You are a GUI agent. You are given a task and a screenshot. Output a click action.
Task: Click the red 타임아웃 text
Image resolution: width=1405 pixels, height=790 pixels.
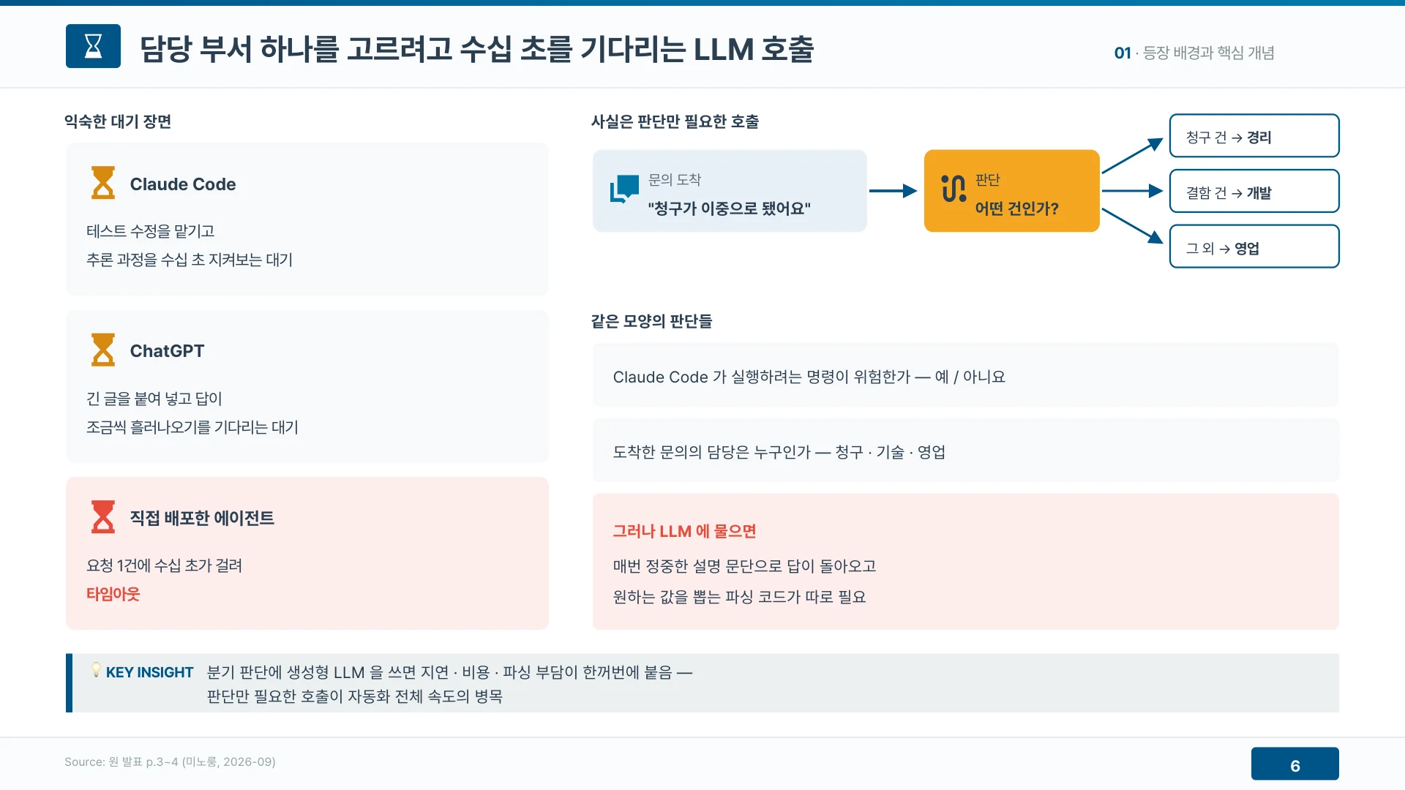[113, 594]
